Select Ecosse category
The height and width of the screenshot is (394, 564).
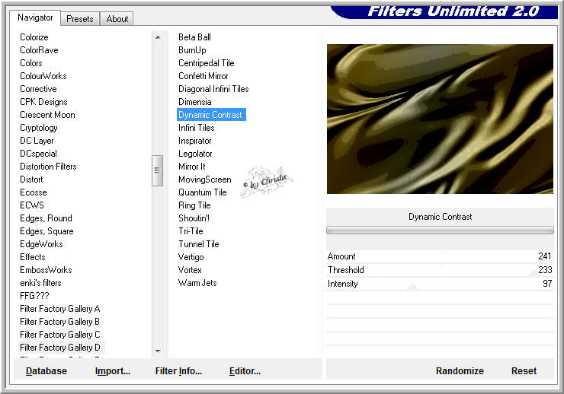pos(34,192)
